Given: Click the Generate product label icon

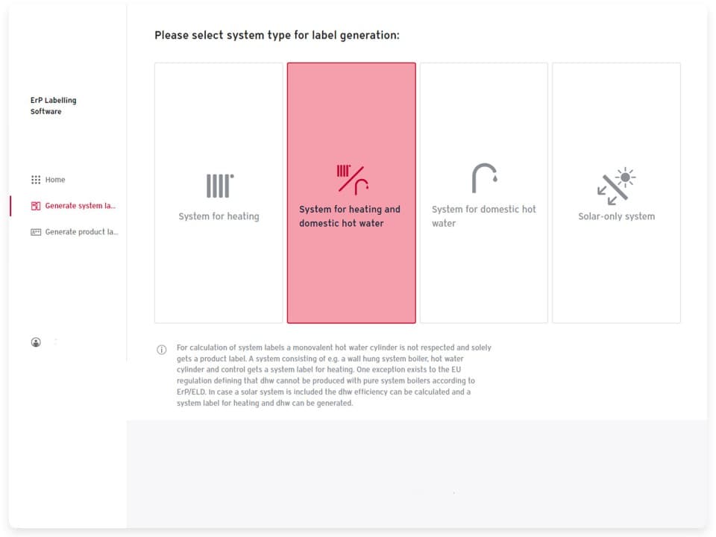Looking at the screenshot, I should pos(35,232).
